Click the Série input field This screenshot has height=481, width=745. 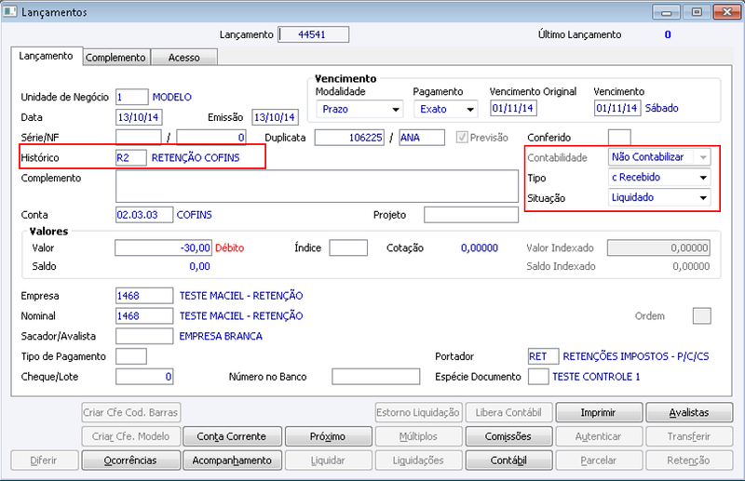pos(138,138)
